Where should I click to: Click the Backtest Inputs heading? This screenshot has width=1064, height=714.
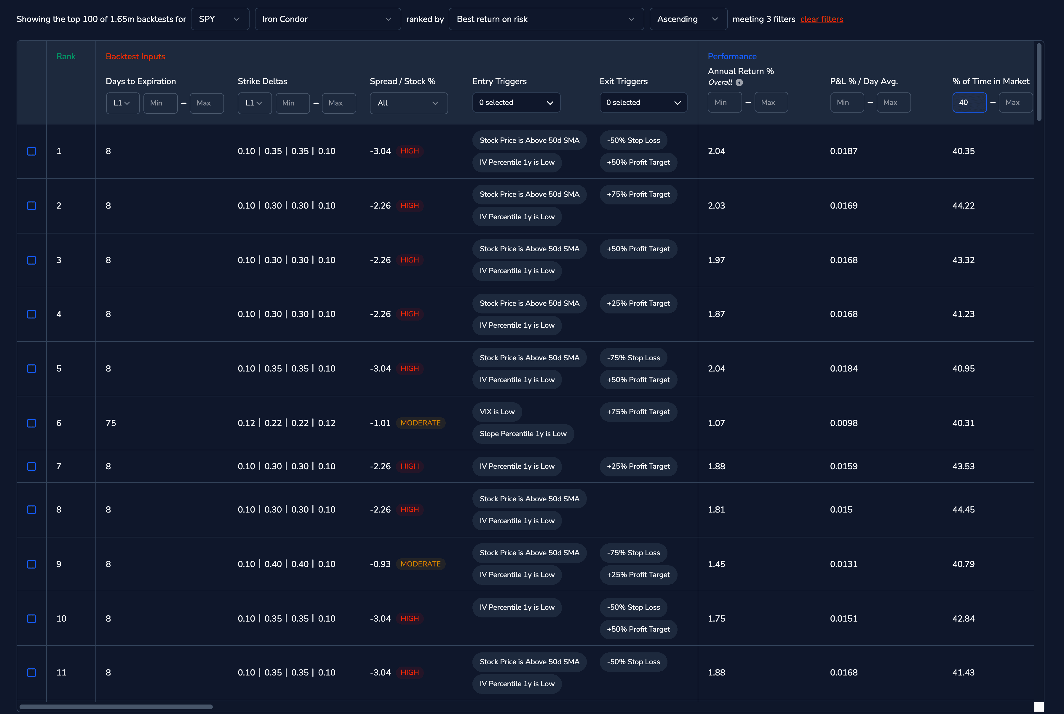[135, 57]
